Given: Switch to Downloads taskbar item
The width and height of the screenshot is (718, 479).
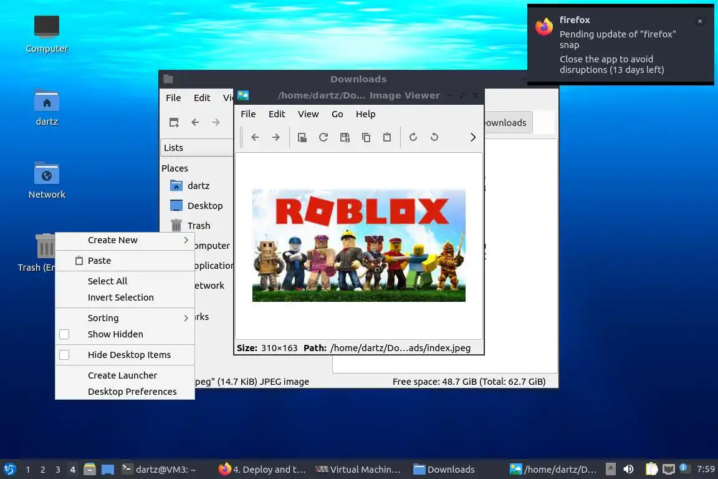Looking at the screenshot, I should coord(444,470).
